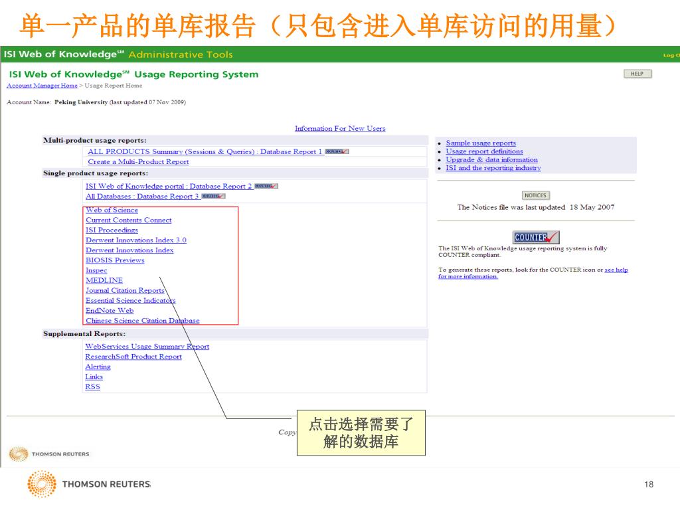Click the large COUNTER compliance logo
680x510 pixels.
click(x=536, y=237)
